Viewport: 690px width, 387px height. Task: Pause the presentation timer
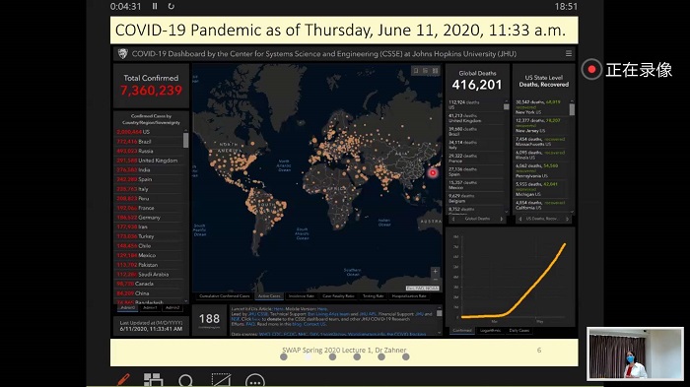tap(155, 6)
